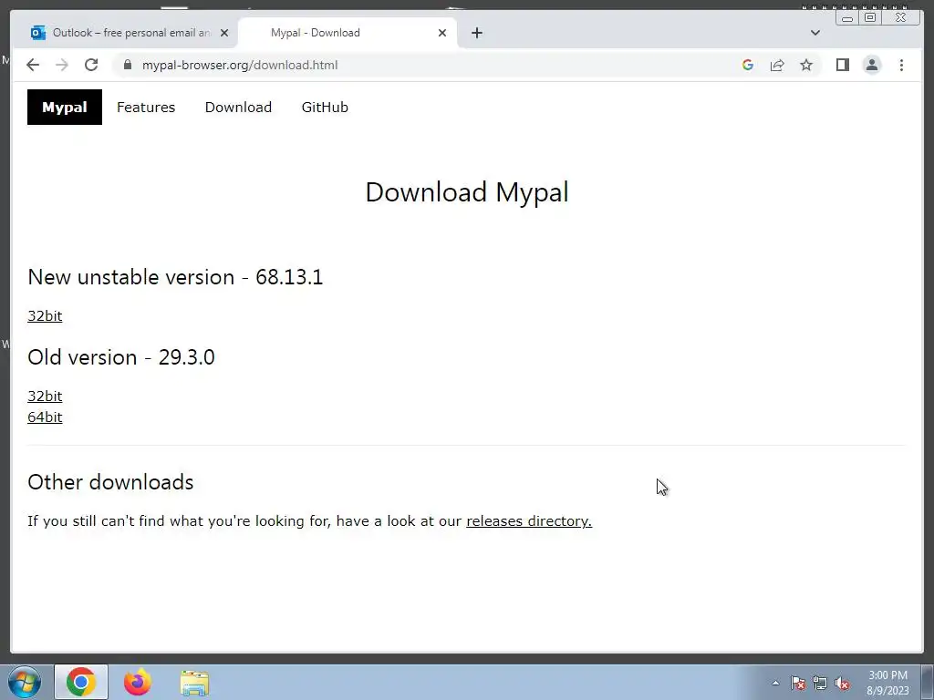
Task: Bookmark this page with the star icon
Action: pos(806,65)
